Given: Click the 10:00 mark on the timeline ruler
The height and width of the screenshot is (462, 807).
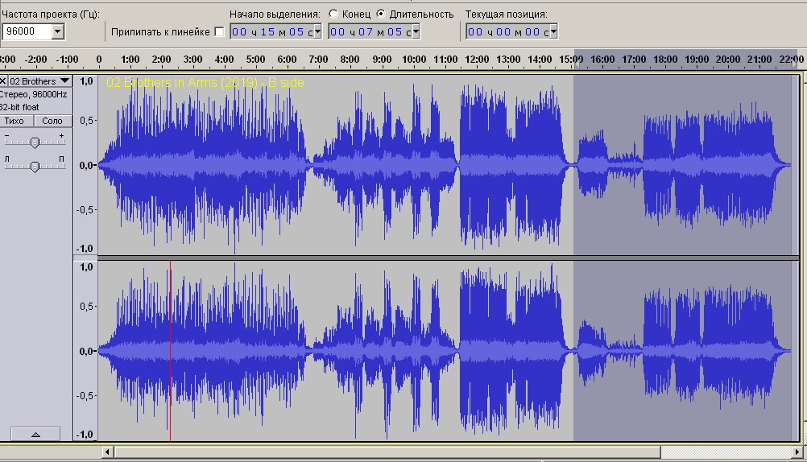Looking at the screenshot, I should tap(413, 60).
